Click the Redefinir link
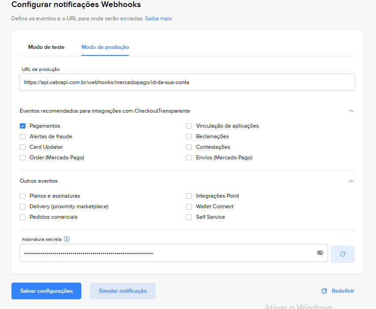The height and width of the screenshot is (309, 376). [x=338, y=291]
